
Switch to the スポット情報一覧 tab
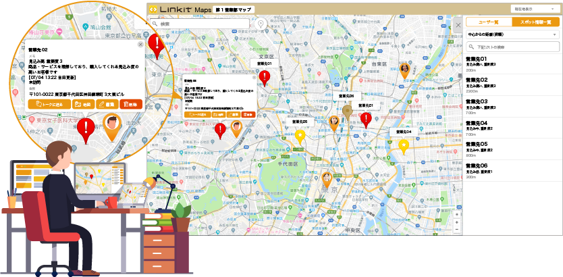[536, 22]
